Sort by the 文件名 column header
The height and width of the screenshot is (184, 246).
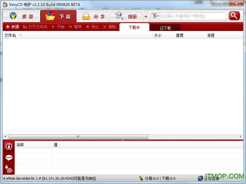(78, 35)
